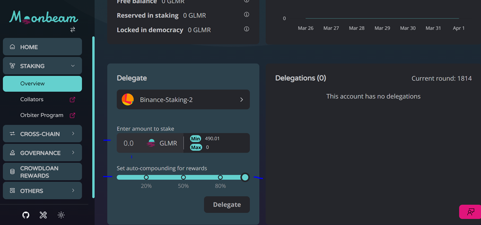Viewport: 481px width, 225px height.
Task: Set auto-compounding slider to 50% mark
Action: tap(183, 177)
